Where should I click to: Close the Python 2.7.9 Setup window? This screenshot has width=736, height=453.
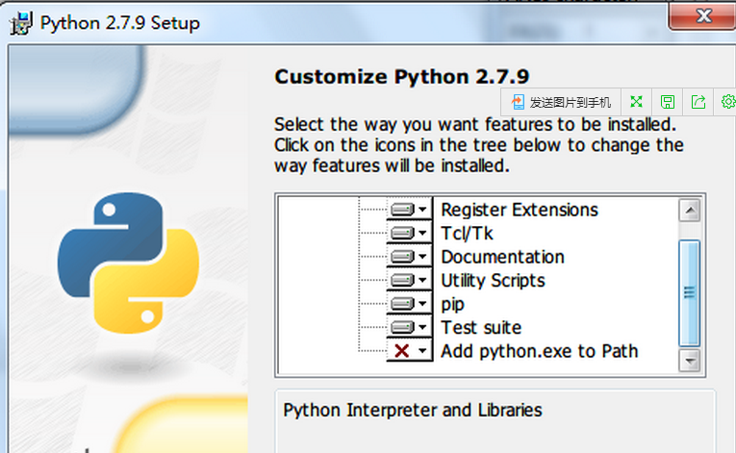click(x=702, y=16)
